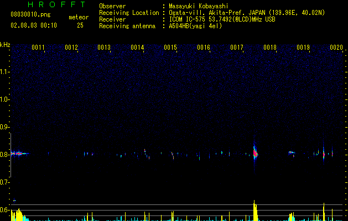The image size is (348, 221).
Task: Select the filename 08030010.png
Action: 30,14
